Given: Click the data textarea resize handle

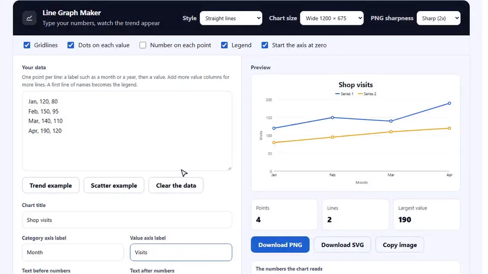Looking at the screenshot, I should pyautogui.click(x=230, y=168).
